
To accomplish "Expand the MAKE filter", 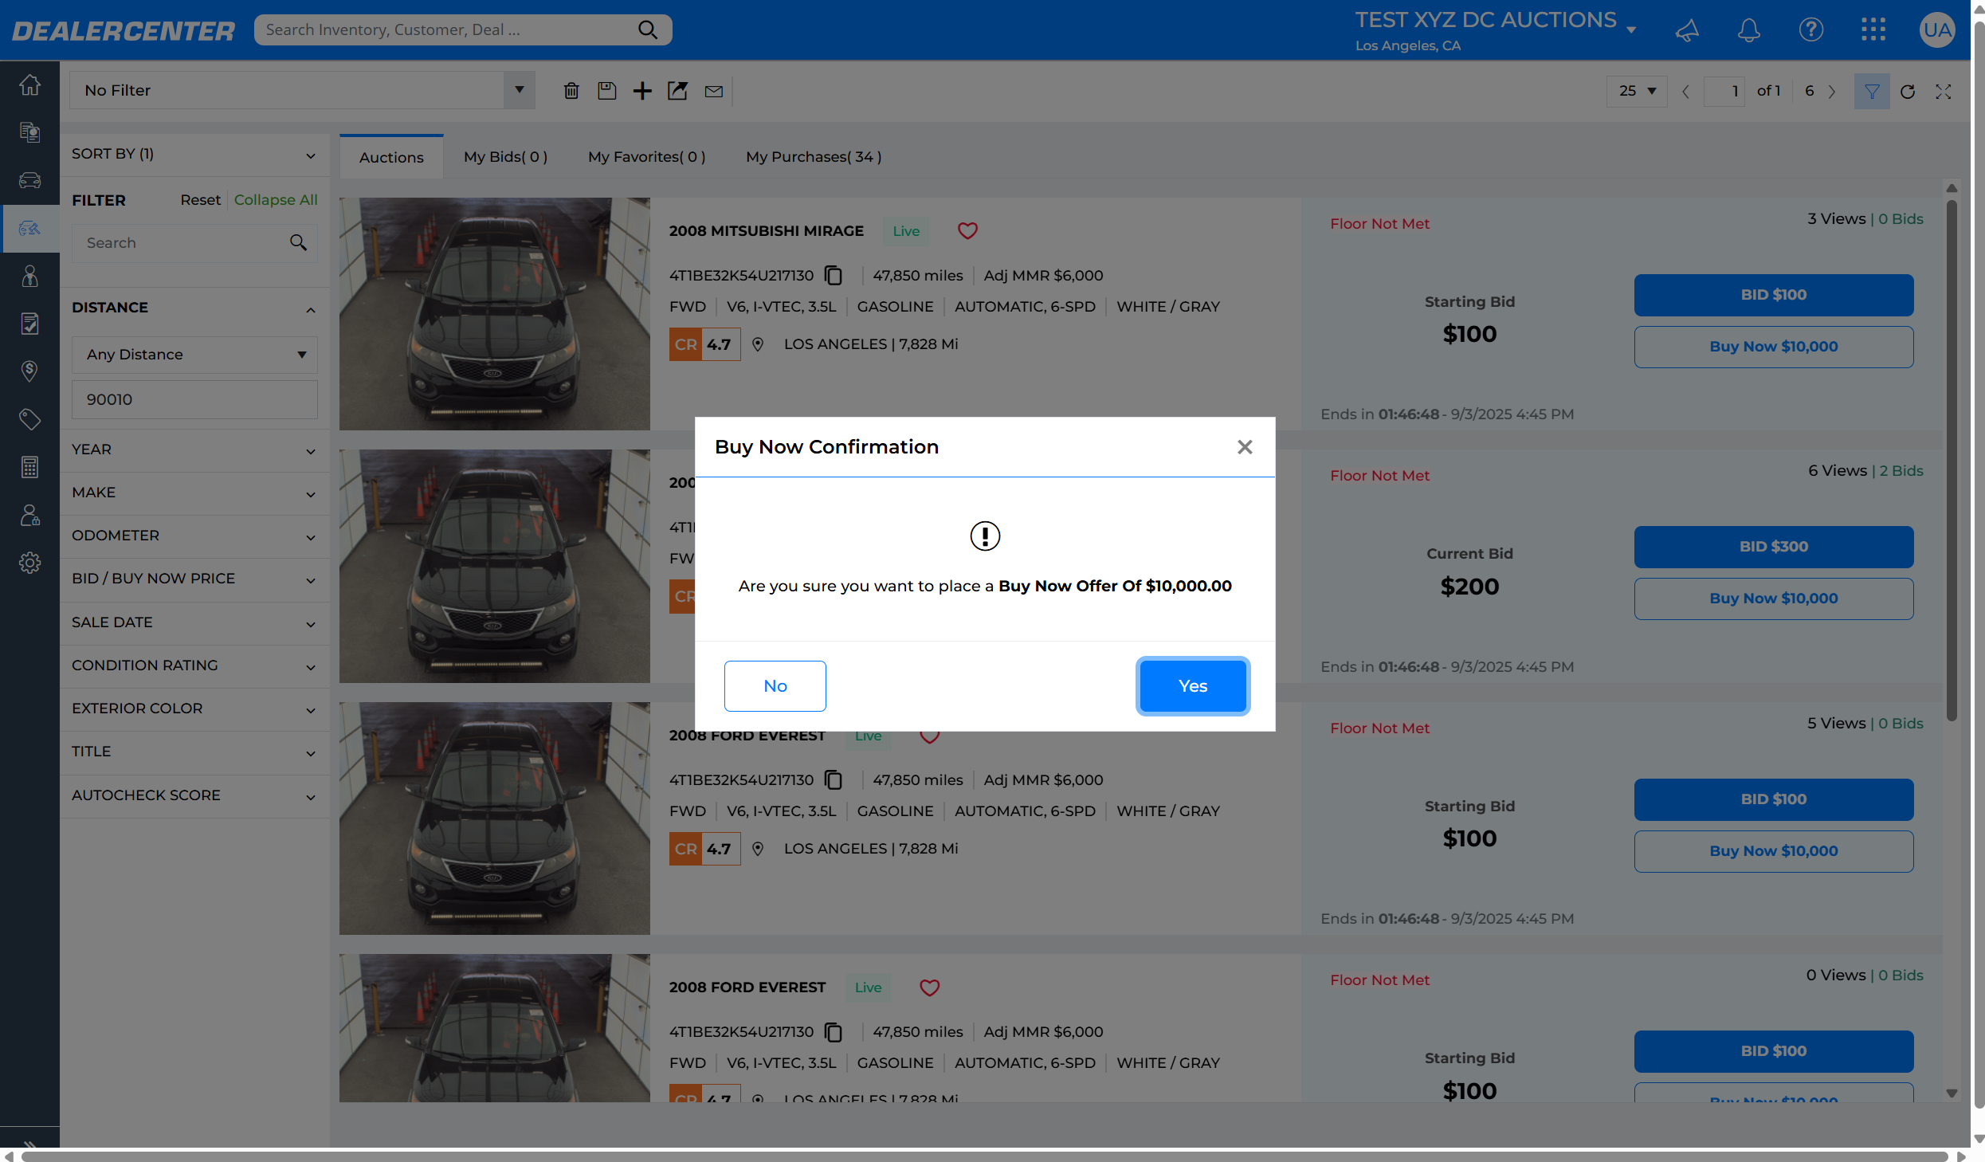I will (x=194, y=493).
